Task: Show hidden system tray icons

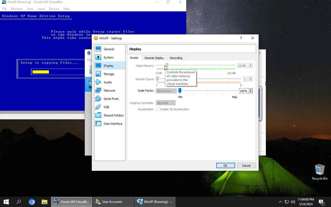Action: (x=280, y=202)
